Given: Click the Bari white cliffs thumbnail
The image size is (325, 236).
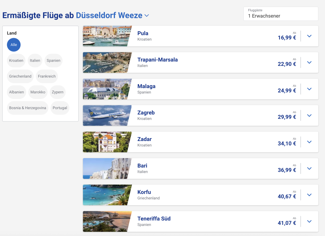Looking at the screenshot, I should [107, 169].
